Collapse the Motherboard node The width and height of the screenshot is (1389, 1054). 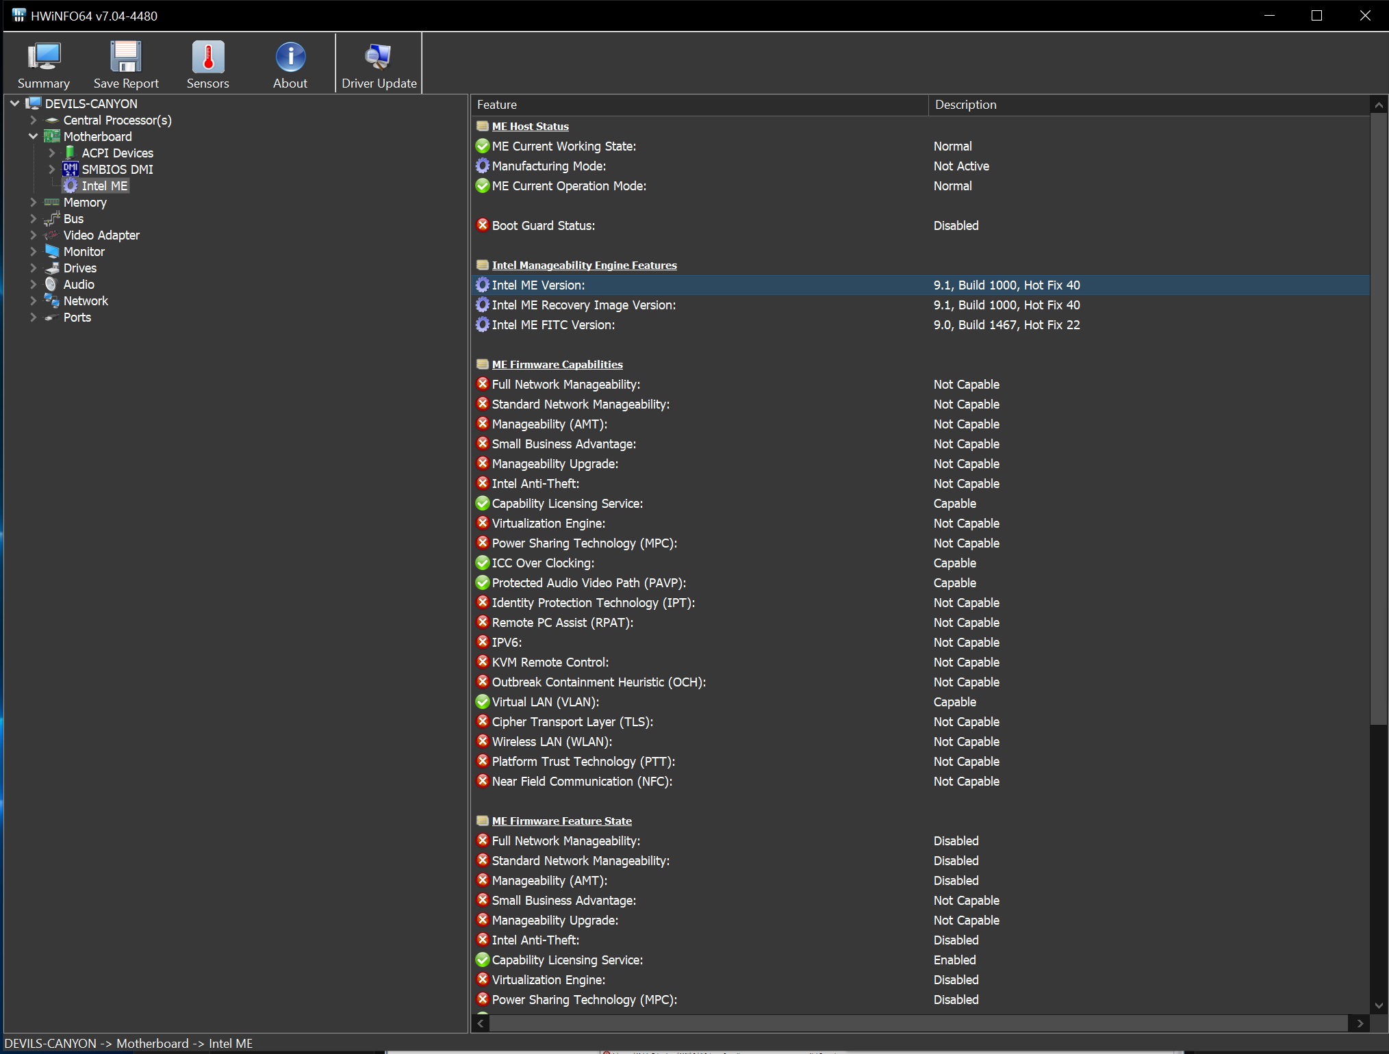coord(33,136)
